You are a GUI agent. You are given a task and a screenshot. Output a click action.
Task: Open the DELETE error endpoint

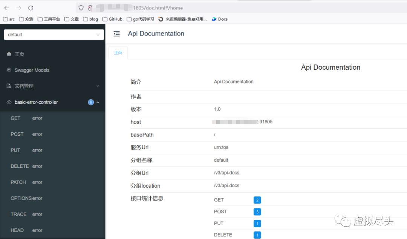[53, 166]
